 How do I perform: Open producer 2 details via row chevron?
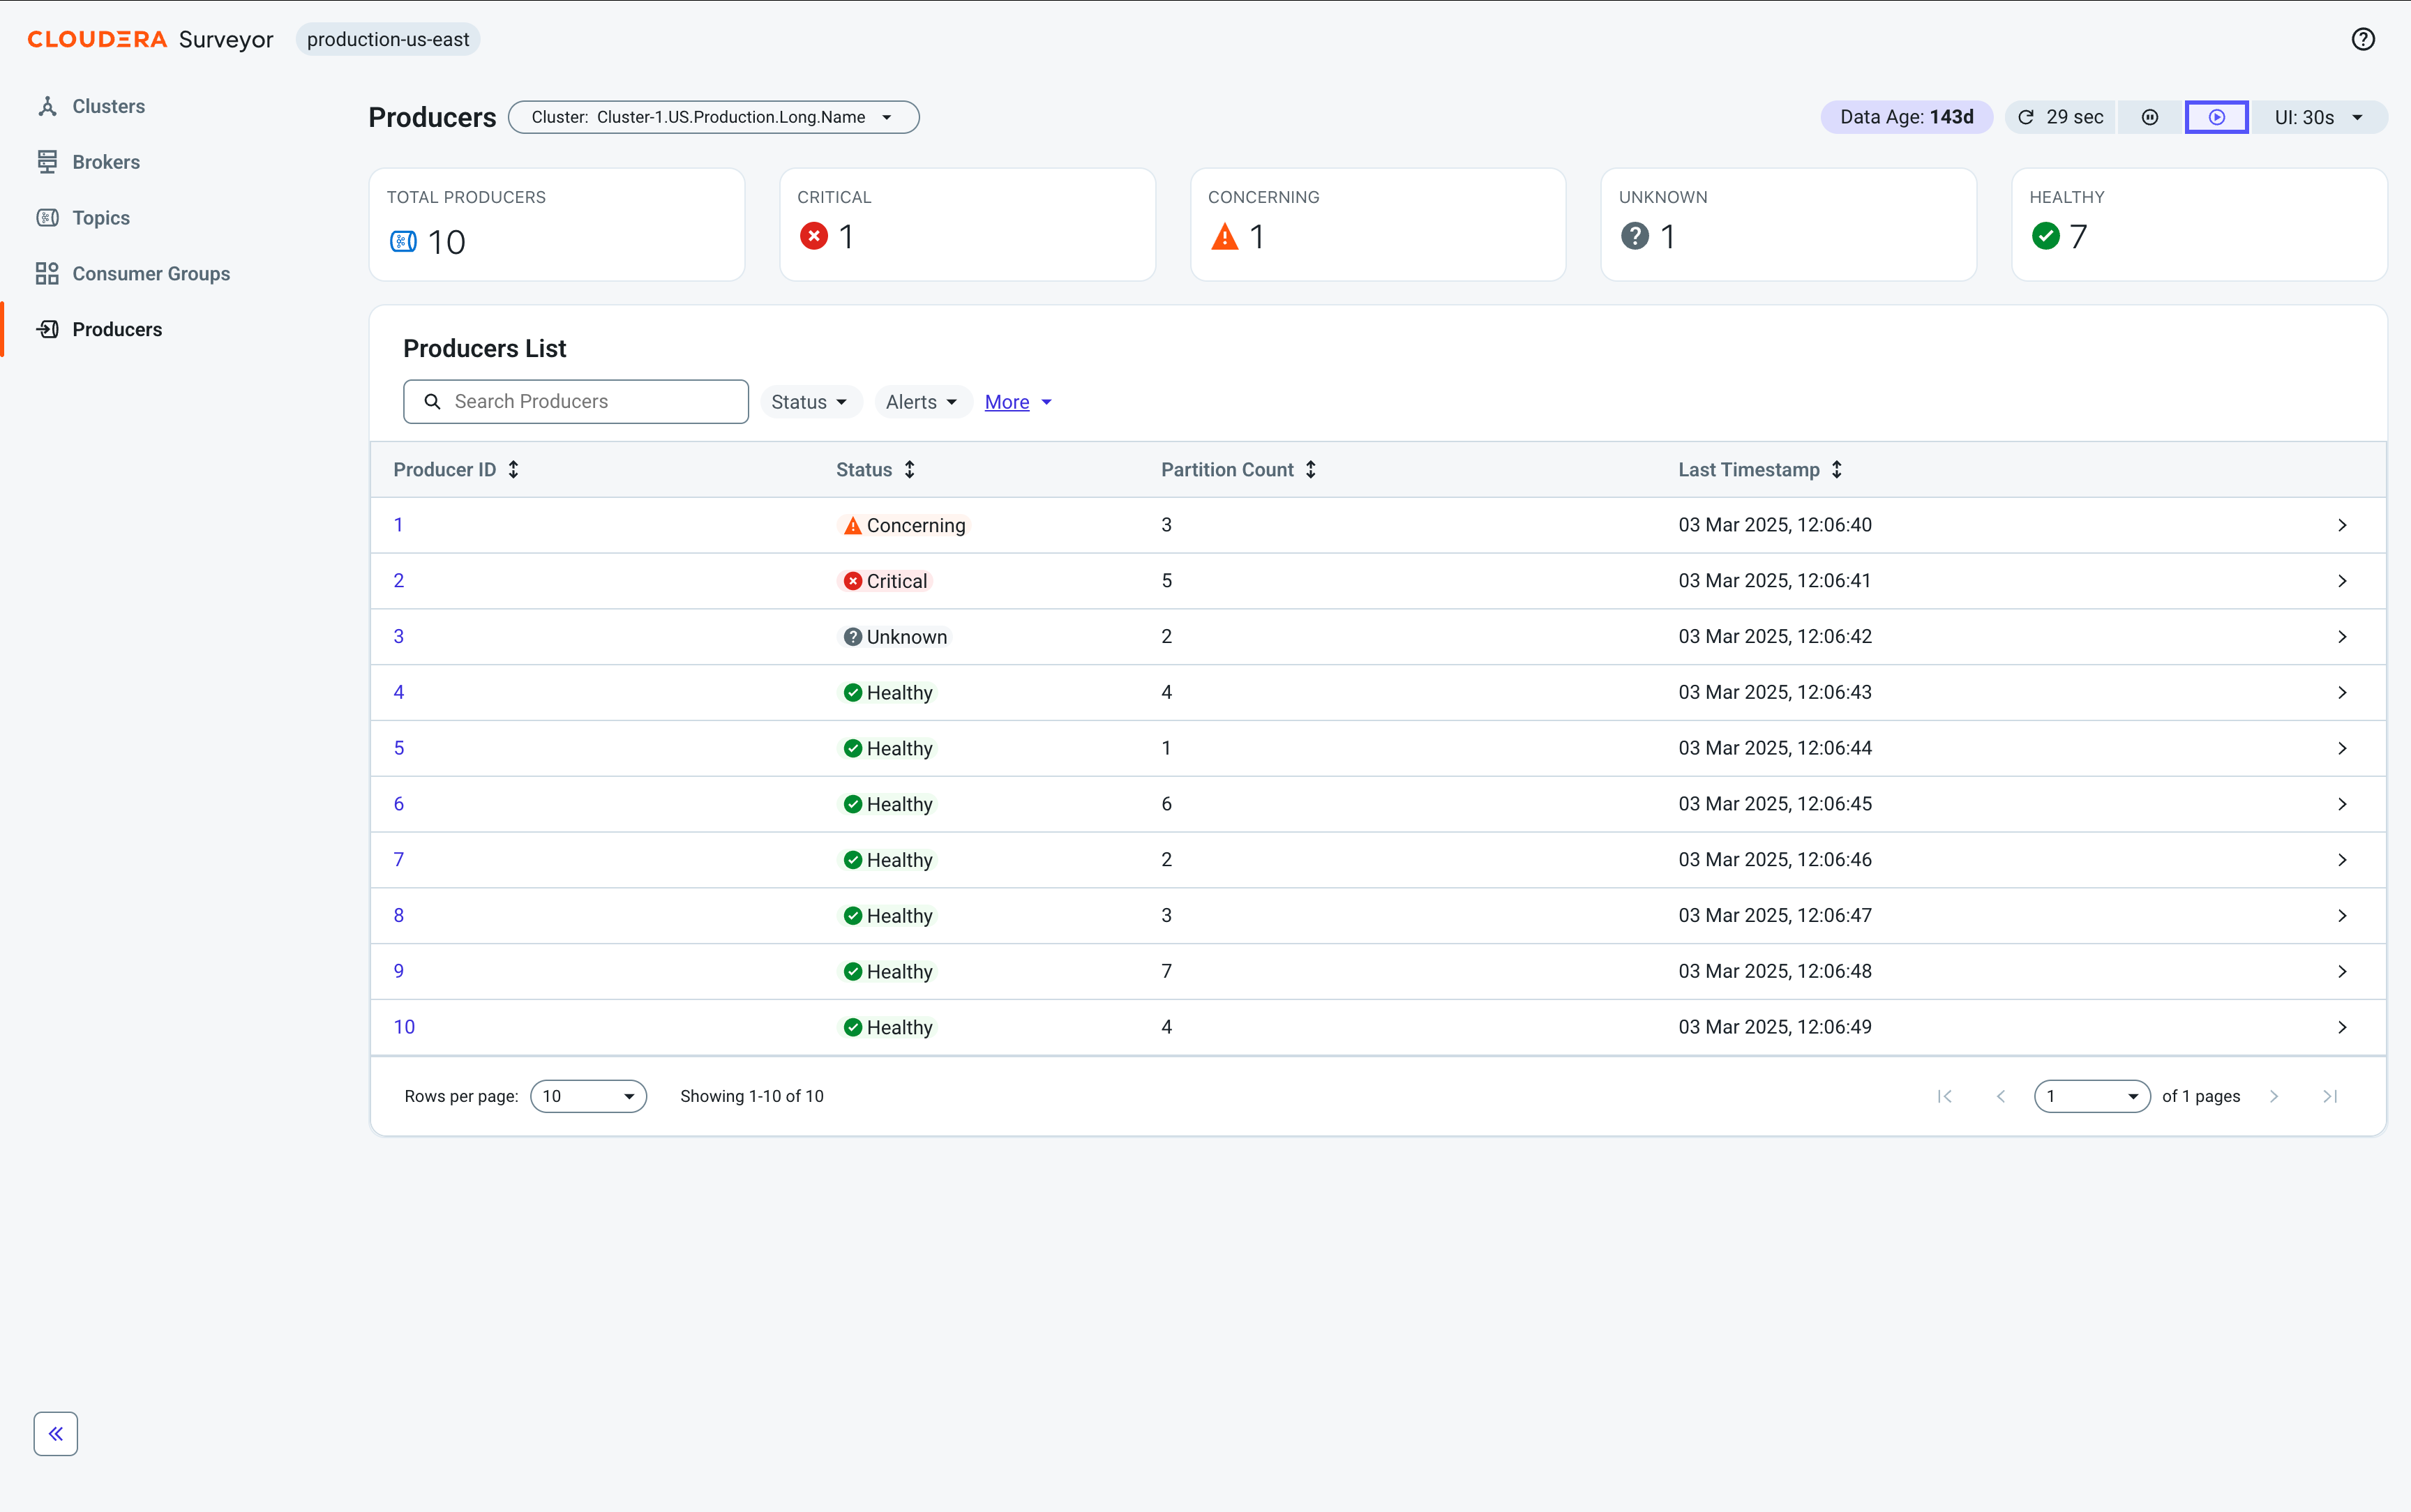(2342, 581)
